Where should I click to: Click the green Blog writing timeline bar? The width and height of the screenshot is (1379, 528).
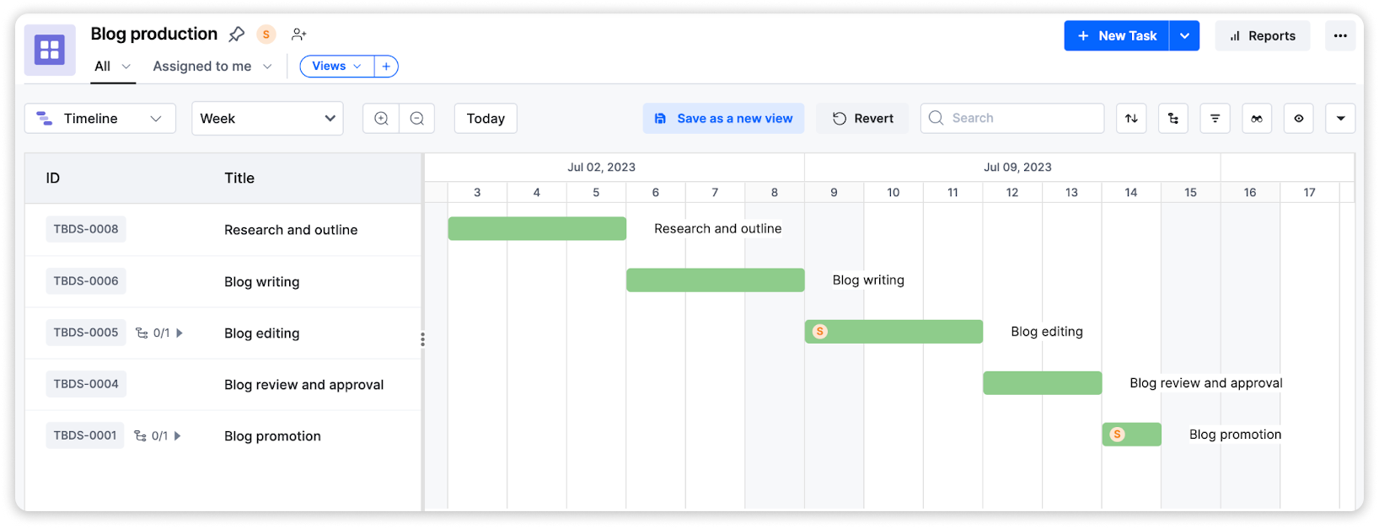(x=715, y=280)
